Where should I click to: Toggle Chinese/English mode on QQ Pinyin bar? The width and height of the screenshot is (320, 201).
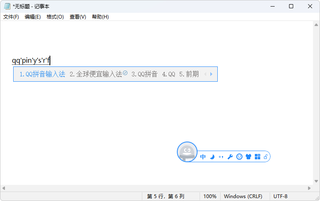pos(203,157)
